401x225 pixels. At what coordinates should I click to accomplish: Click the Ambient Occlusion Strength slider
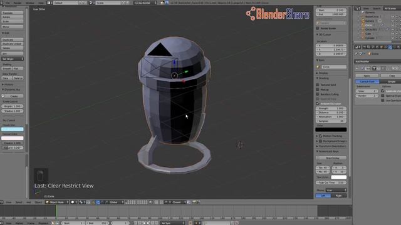pyautogui.click(x=331, y=108)
